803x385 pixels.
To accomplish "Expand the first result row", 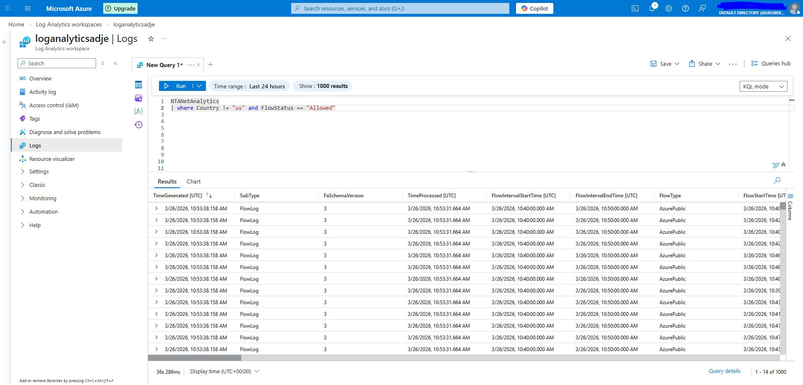I will tap(156, 208).
